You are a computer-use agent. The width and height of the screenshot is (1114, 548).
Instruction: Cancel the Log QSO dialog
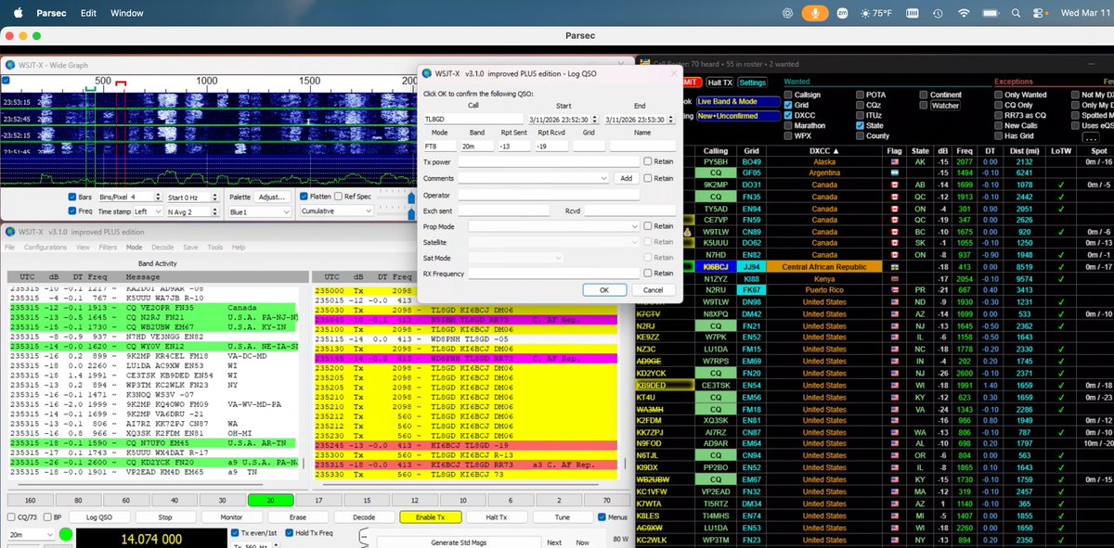click(653, 290)
